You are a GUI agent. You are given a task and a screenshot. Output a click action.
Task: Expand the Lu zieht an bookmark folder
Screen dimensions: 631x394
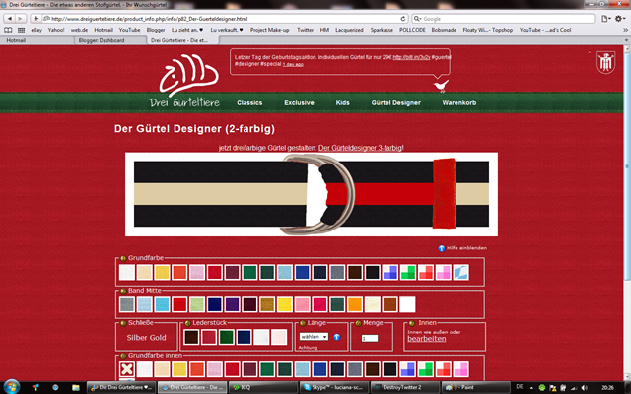click(187, 30)
